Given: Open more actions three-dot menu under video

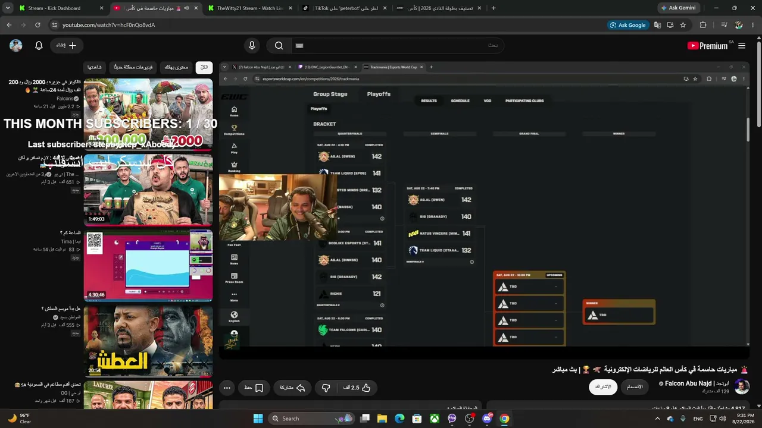Looking at the screenshot, I should [227, 388].
